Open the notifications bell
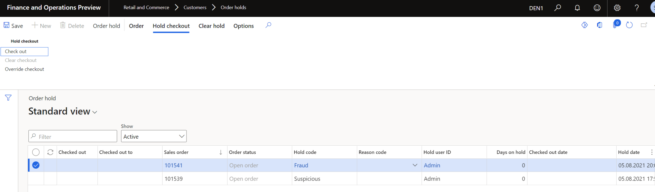655x192 pixels. click(x=577, y=8)
